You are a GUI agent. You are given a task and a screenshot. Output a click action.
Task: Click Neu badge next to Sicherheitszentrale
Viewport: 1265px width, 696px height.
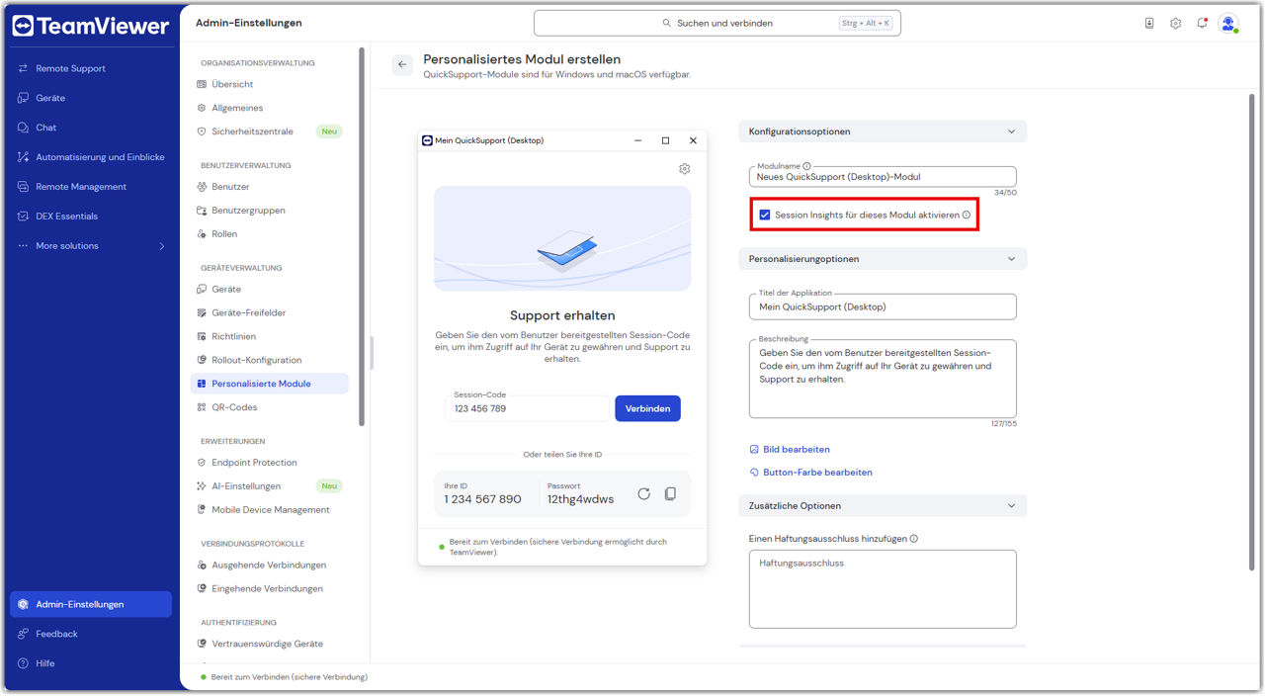pyautogui.click(x=329, y=131)
